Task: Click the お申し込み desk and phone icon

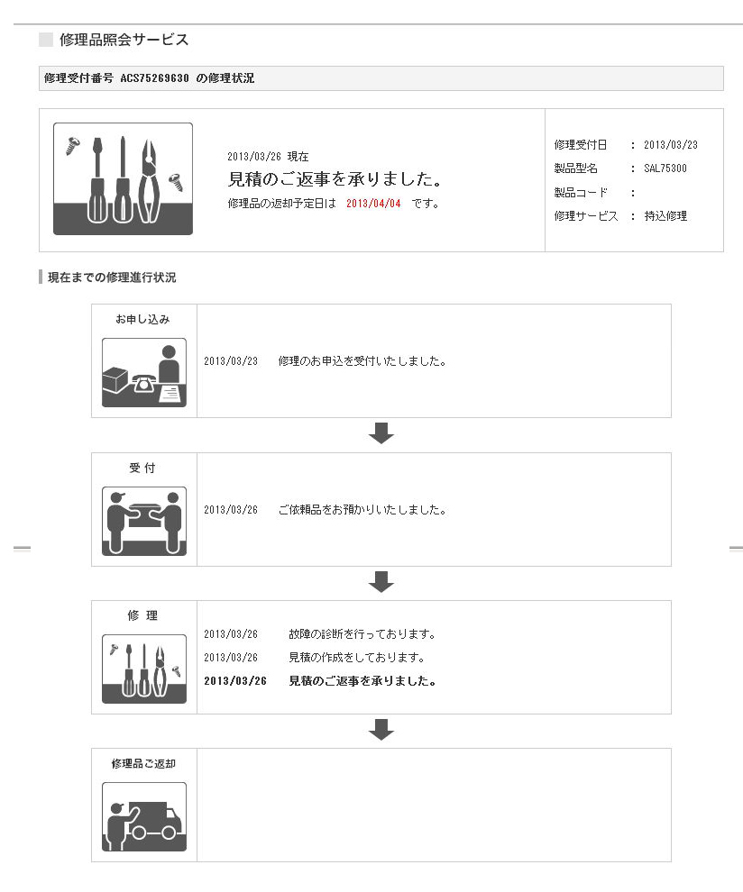Action: (x=143, y=372)
